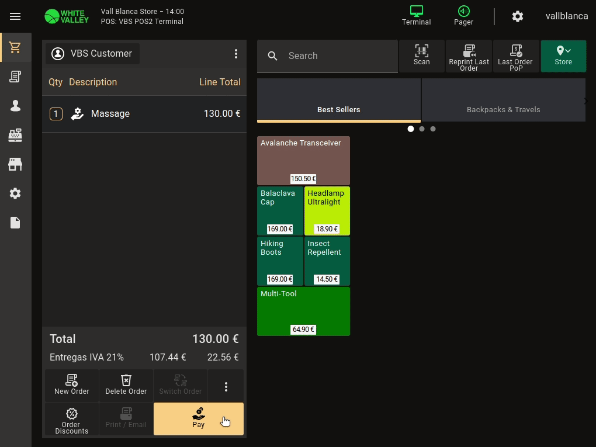Click the Scan barcode icon
596x447 pixels.
coord(422,56)
